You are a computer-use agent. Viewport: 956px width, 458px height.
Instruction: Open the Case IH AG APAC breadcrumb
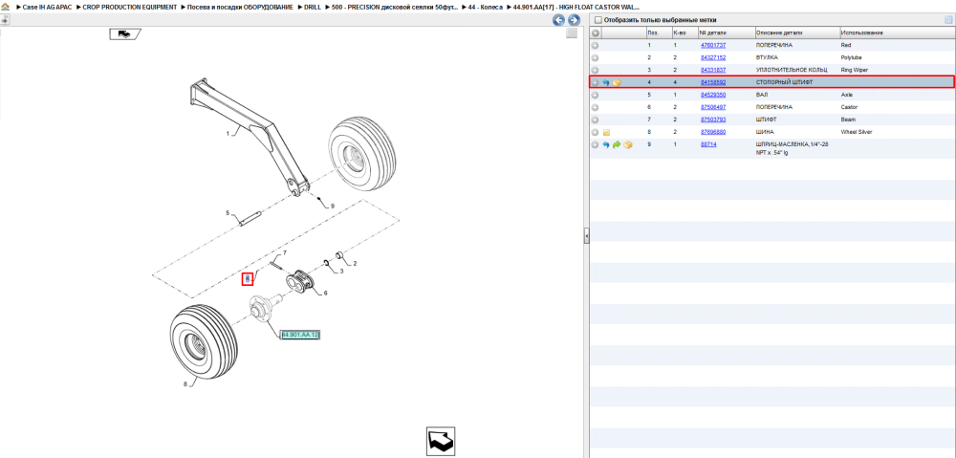[x=48, y=7]
